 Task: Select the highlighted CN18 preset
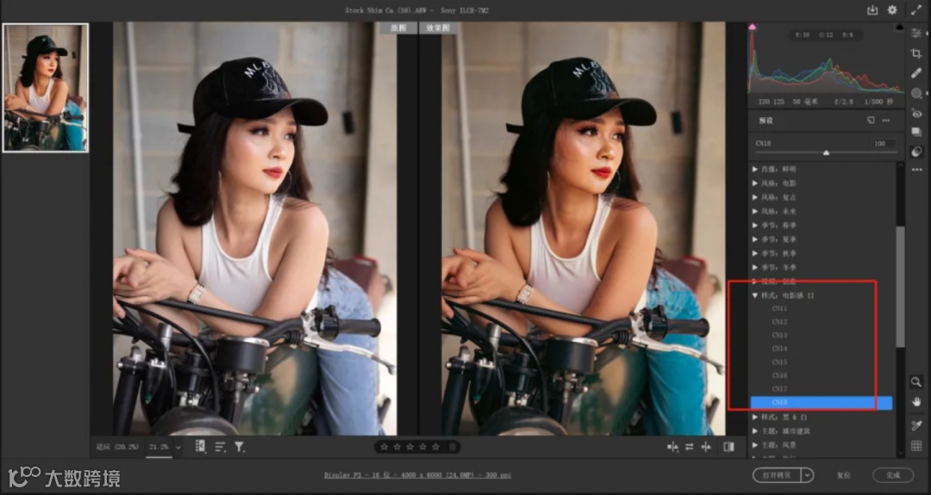[822, 403]
